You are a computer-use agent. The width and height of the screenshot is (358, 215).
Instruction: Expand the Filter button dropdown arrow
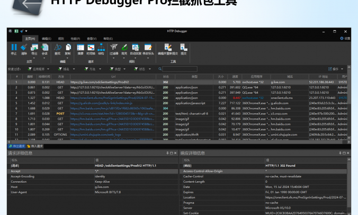tap(113, 58)
